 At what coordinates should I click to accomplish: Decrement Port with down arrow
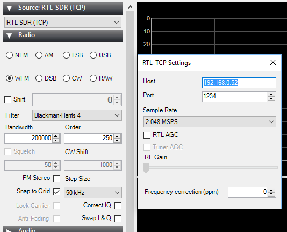click(x=271, y=99)
